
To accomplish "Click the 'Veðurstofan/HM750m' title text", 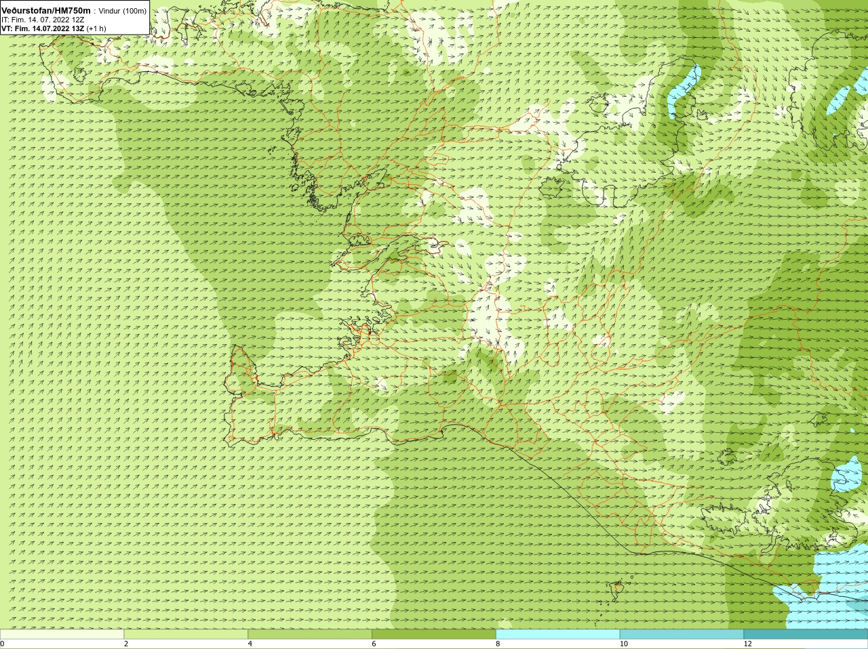I will coord(46,10).
